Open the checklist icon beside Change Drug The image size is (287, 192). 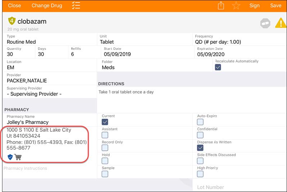pos(76,5)
